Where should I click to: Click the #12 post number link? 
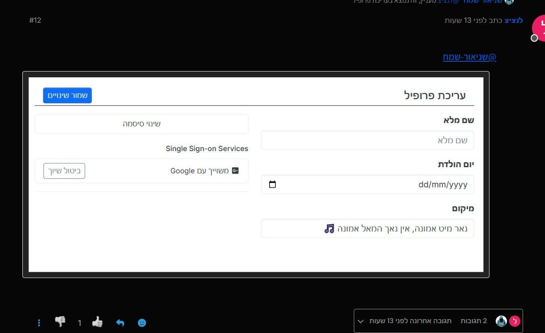point(35,21)
